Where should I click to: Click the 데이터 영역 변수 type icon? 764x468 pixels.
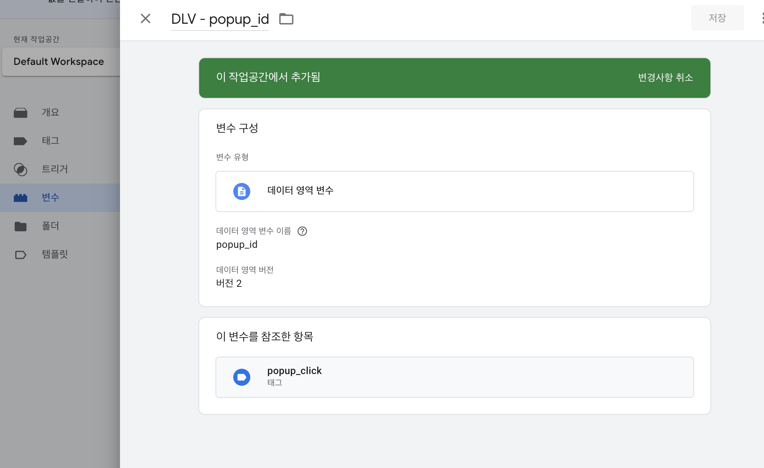pos(241,191)
